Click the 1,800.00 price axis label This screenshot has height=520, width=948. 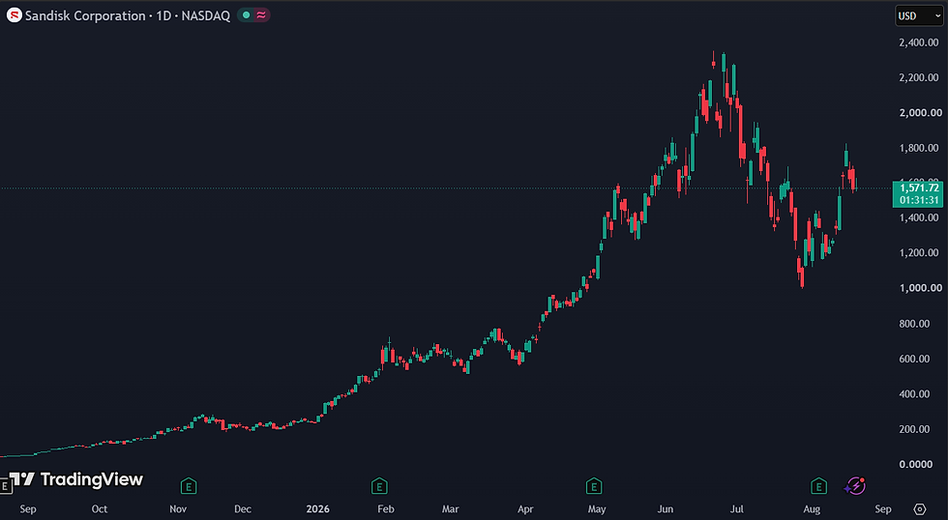919,148
